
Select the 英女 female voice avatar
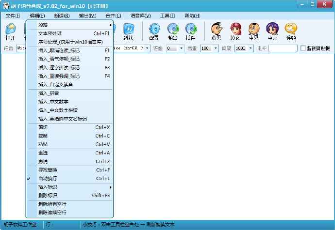click(x=235, y=30)
